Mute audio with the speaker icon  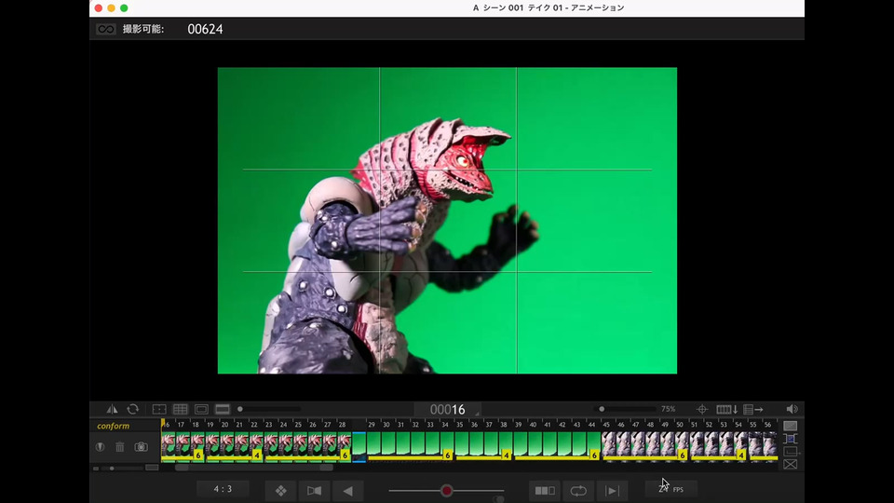(x=792, y=409)
